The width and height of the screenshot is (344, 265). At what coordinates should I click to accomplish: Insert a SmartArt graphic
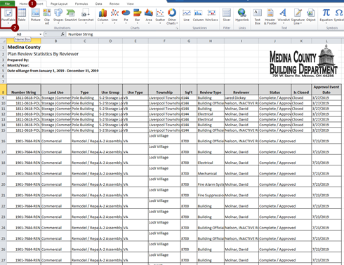71,15
